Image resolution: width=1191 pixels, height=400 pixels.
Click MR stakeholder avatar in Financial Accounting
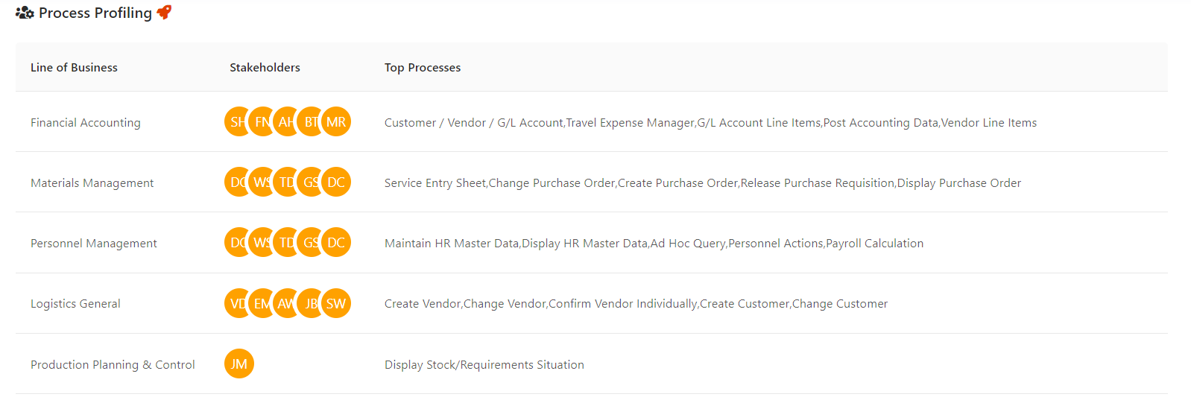[336, 122]
